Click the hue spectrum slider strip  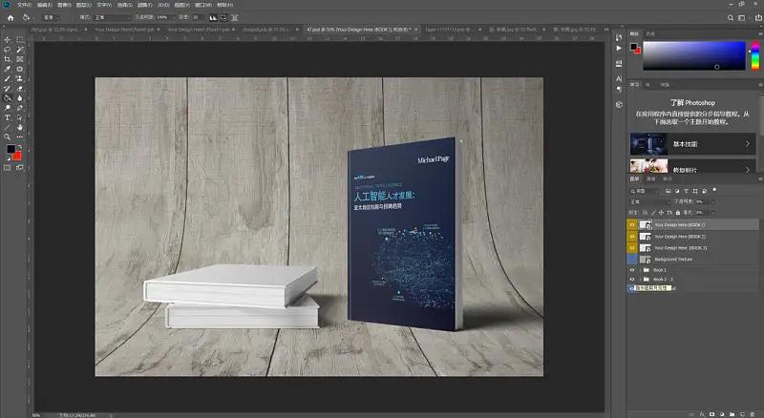coord(754,56)
